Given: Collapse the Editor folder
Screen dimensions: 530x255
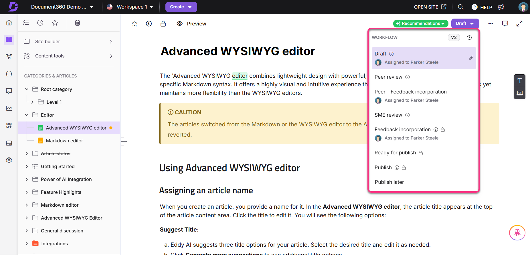Looking at the screenshot, I should (27, 115).
